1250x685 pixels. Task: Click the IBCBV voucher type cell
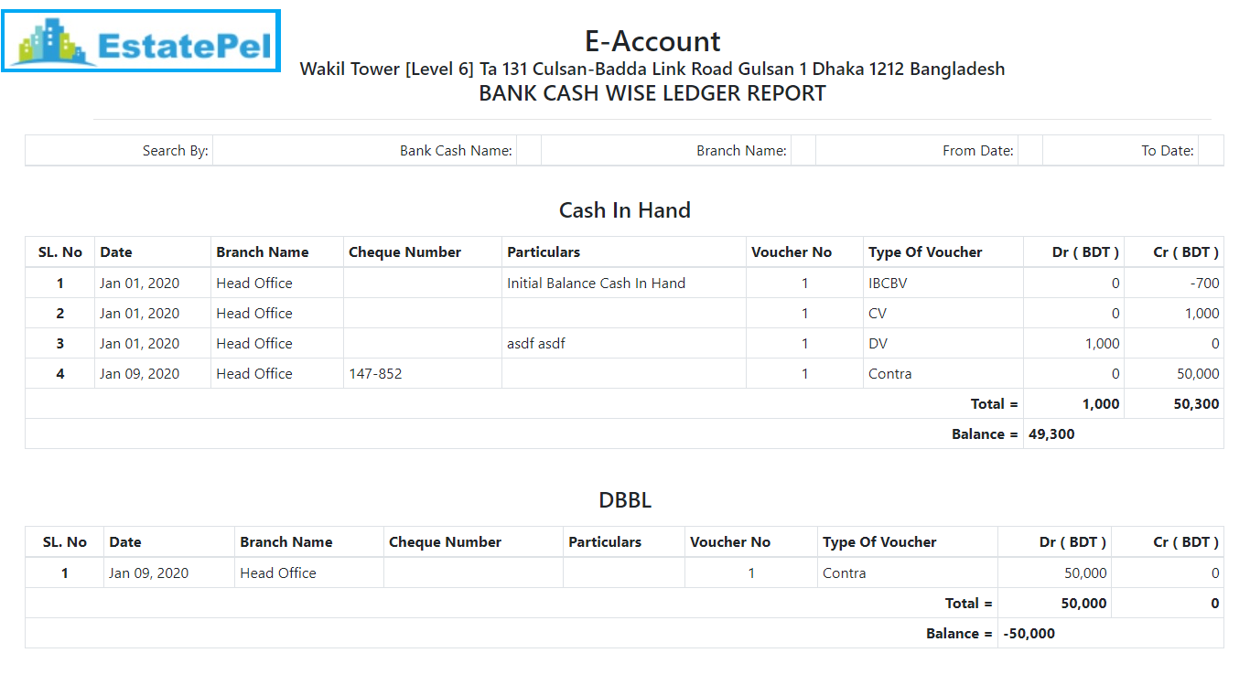point(888,284)
